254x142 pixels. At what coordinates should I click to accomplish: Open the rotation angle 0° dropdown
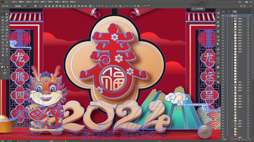[18, 141]
